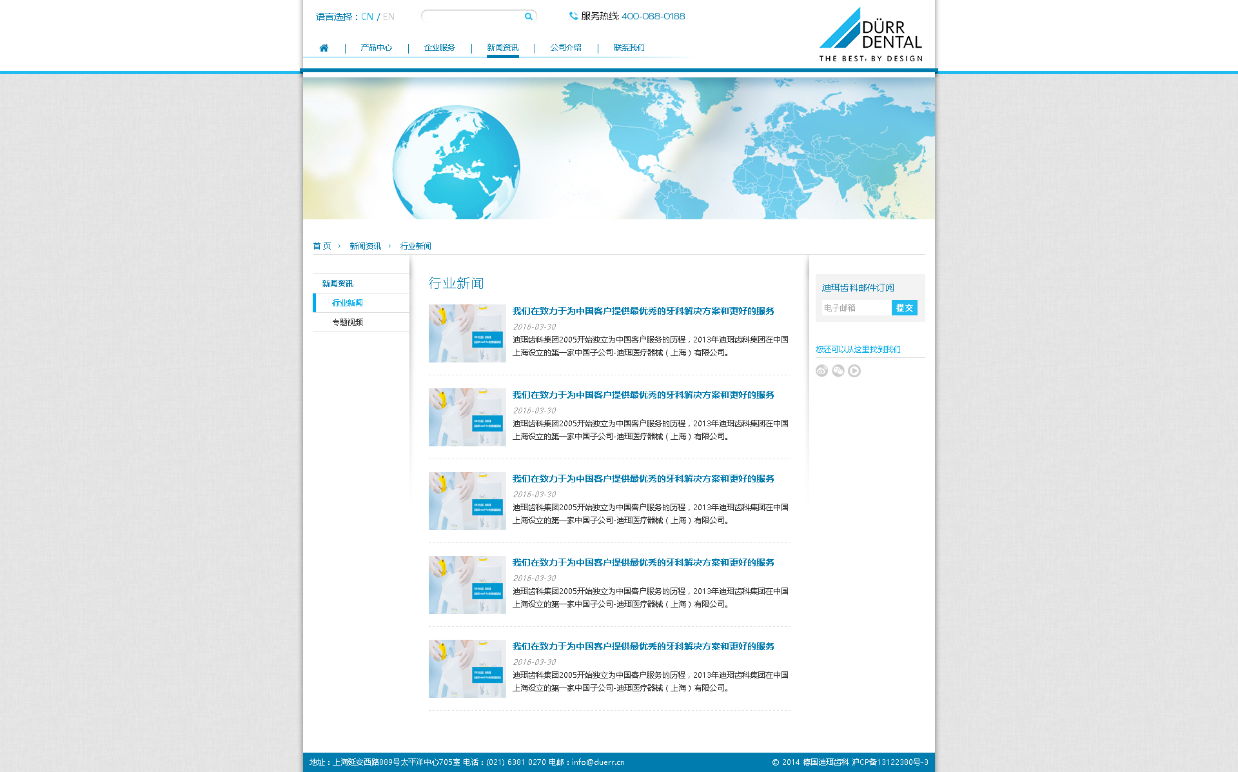The height and width of the screenshot is (772, 1238).
Task: Click the search magnifier icon
Action: pyautogui.click(x=529, y=17)
